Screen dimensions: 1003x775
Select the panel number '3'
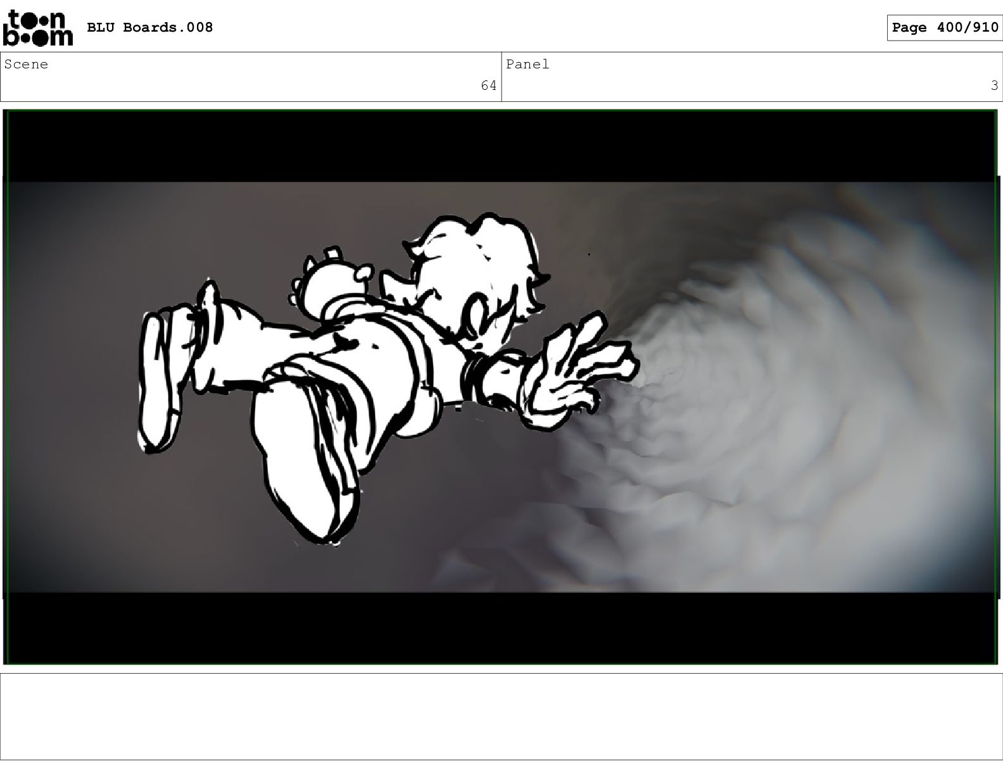tap(994, 85)
